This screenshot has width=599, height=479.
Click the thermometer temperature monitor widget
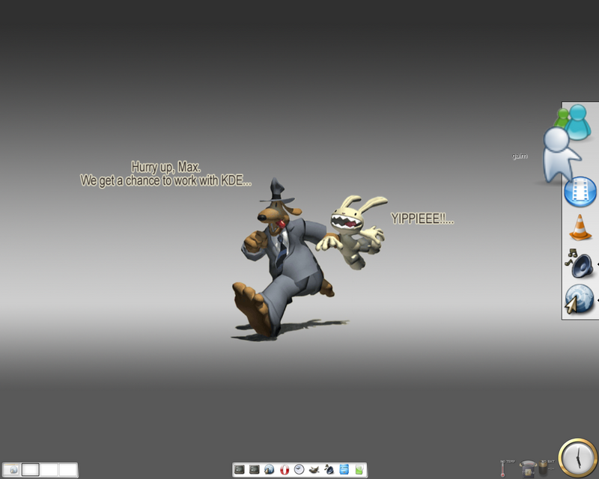pyautogui.click(x=502, y=469)
